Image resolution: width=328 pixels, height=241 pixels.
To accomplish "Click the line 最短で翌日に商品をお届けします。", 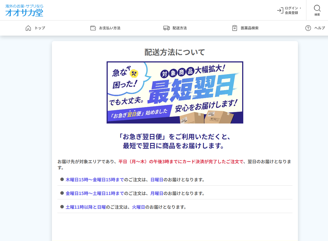I will point(174,146).
